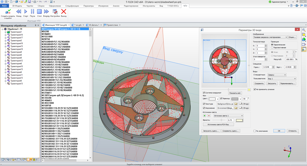
Task: Select the Перспективная projection radio button
Action: coord(272,48)
